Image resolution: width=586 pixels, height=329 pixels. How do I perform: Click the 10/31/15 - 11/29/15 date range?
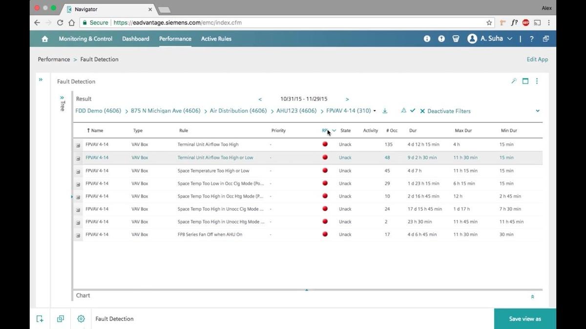pos(304,99)
